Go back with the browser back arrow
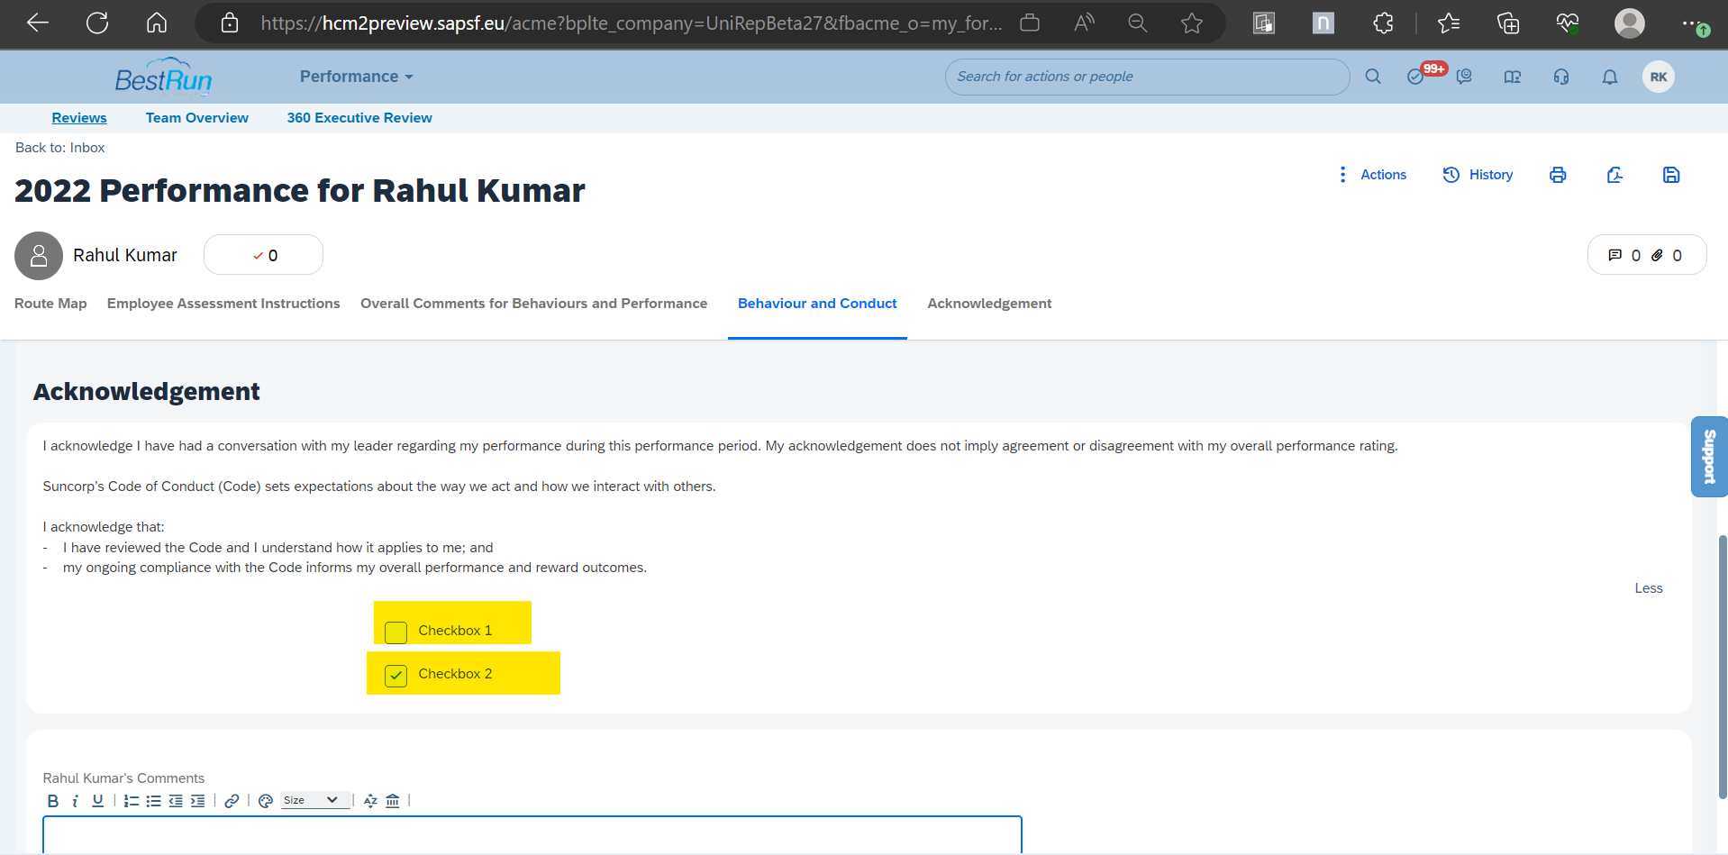 (38, 23)
